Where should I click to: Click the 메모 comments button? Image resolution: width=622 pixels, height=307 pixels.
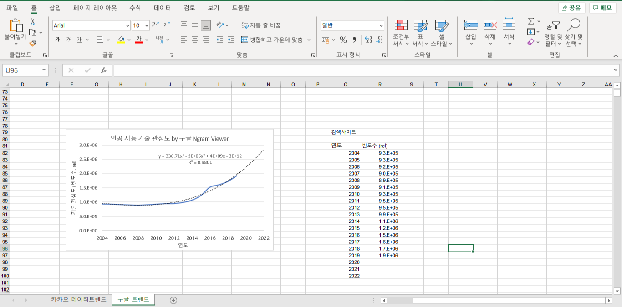tap(602, 8)
